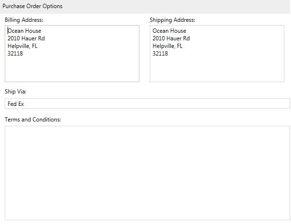Place cursor on billing zip '32118'
Viewport: 291px width, 224px height.
(15, 54)
